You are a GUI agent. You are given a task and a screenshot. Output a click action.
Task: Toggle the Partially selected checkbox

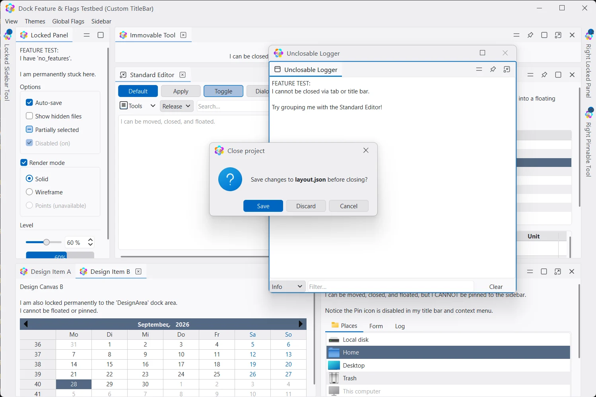[x=52, y=130]
